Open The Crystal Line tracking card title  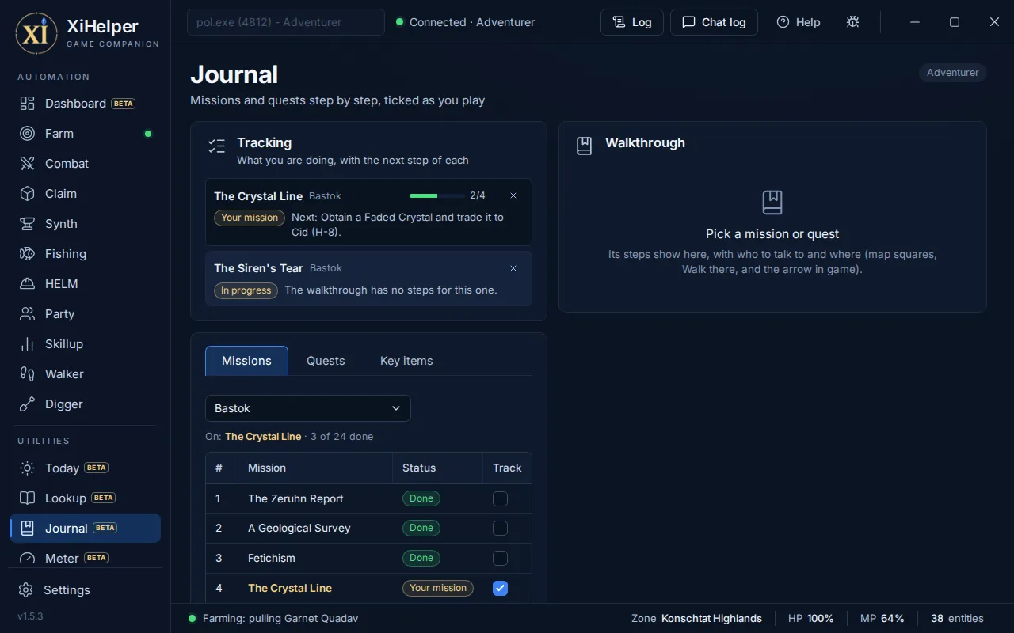(x=258, y=196)
